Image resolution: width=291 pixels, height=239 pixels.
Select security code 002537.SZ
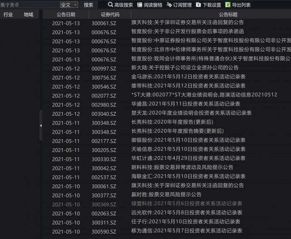pos(104,177)
